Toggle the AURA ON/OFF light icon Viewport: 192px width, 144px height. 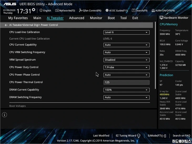(153, 11)
